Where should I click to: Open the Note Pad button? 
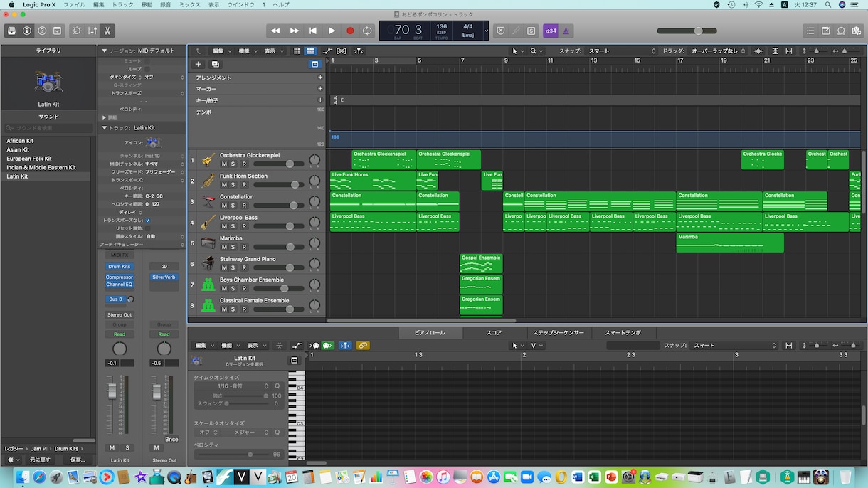click(x=826, y=31)
